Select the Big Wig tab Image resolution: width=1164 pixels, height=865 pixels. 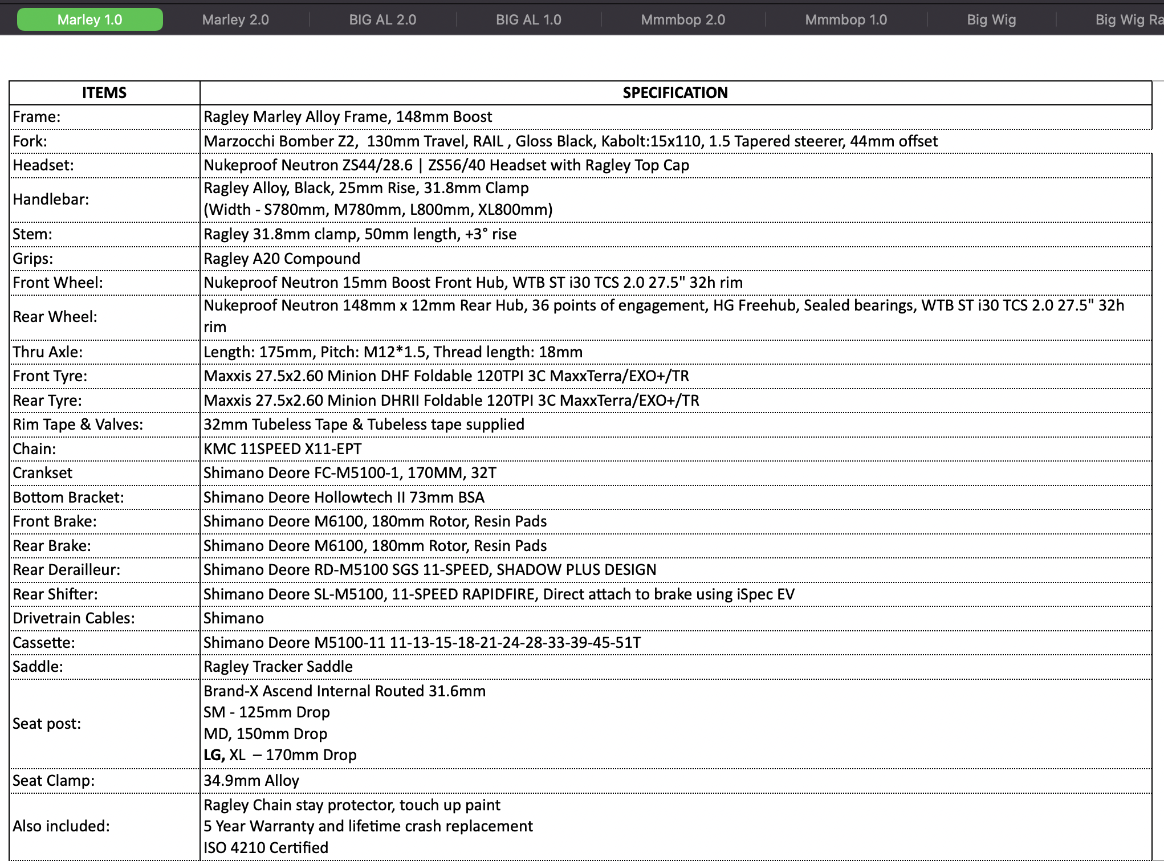coord(991,20)
